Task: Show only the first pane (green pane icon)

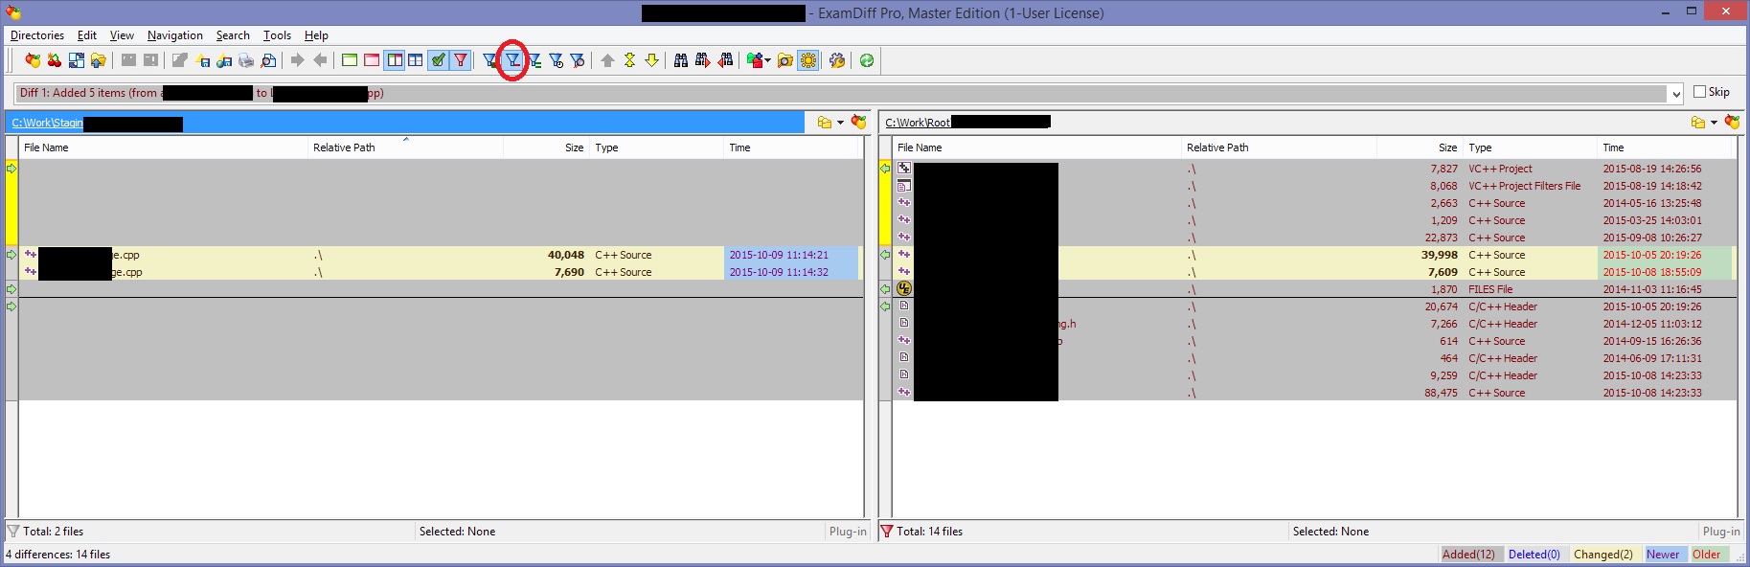Action: pyautogui.click(x=350, y=60)
